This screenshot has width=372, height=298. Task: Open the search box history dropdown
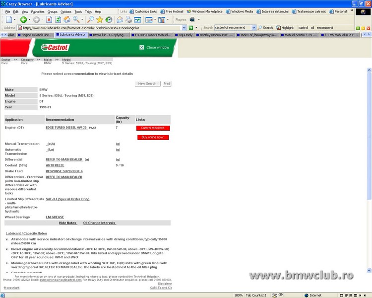pos(253,28)
